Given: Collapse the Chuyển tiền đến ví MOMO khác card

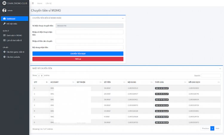Looking at the screenshot, I should 123,18.
